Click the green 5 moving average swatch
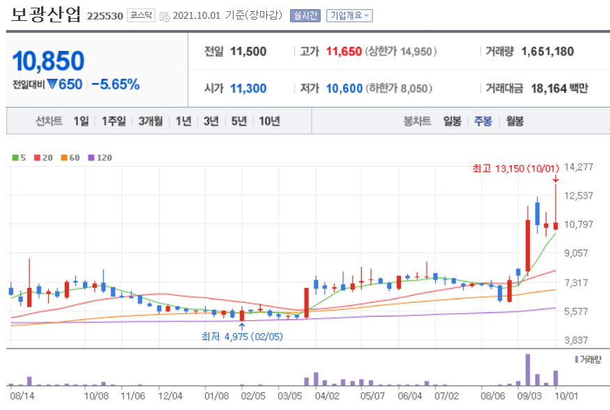610x410 pixels. pos(15,158)
